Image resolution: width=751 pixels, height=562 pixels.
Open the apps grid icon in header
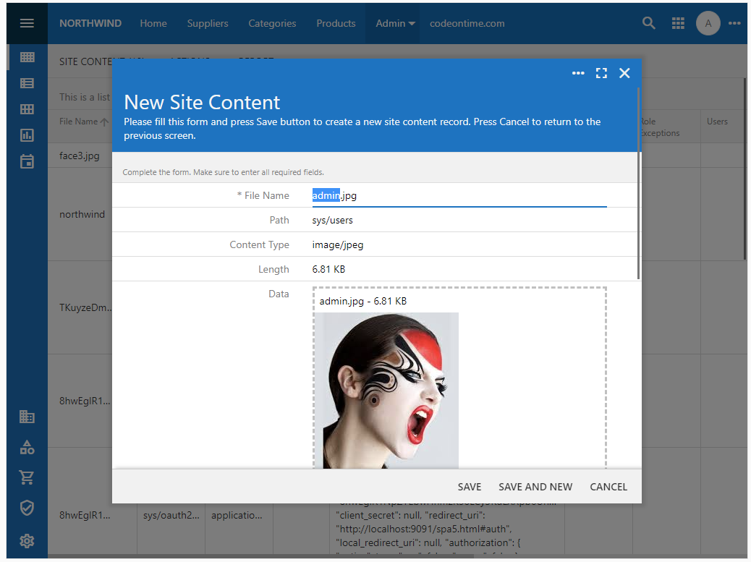pyautogui.click(x=678, y=23)
